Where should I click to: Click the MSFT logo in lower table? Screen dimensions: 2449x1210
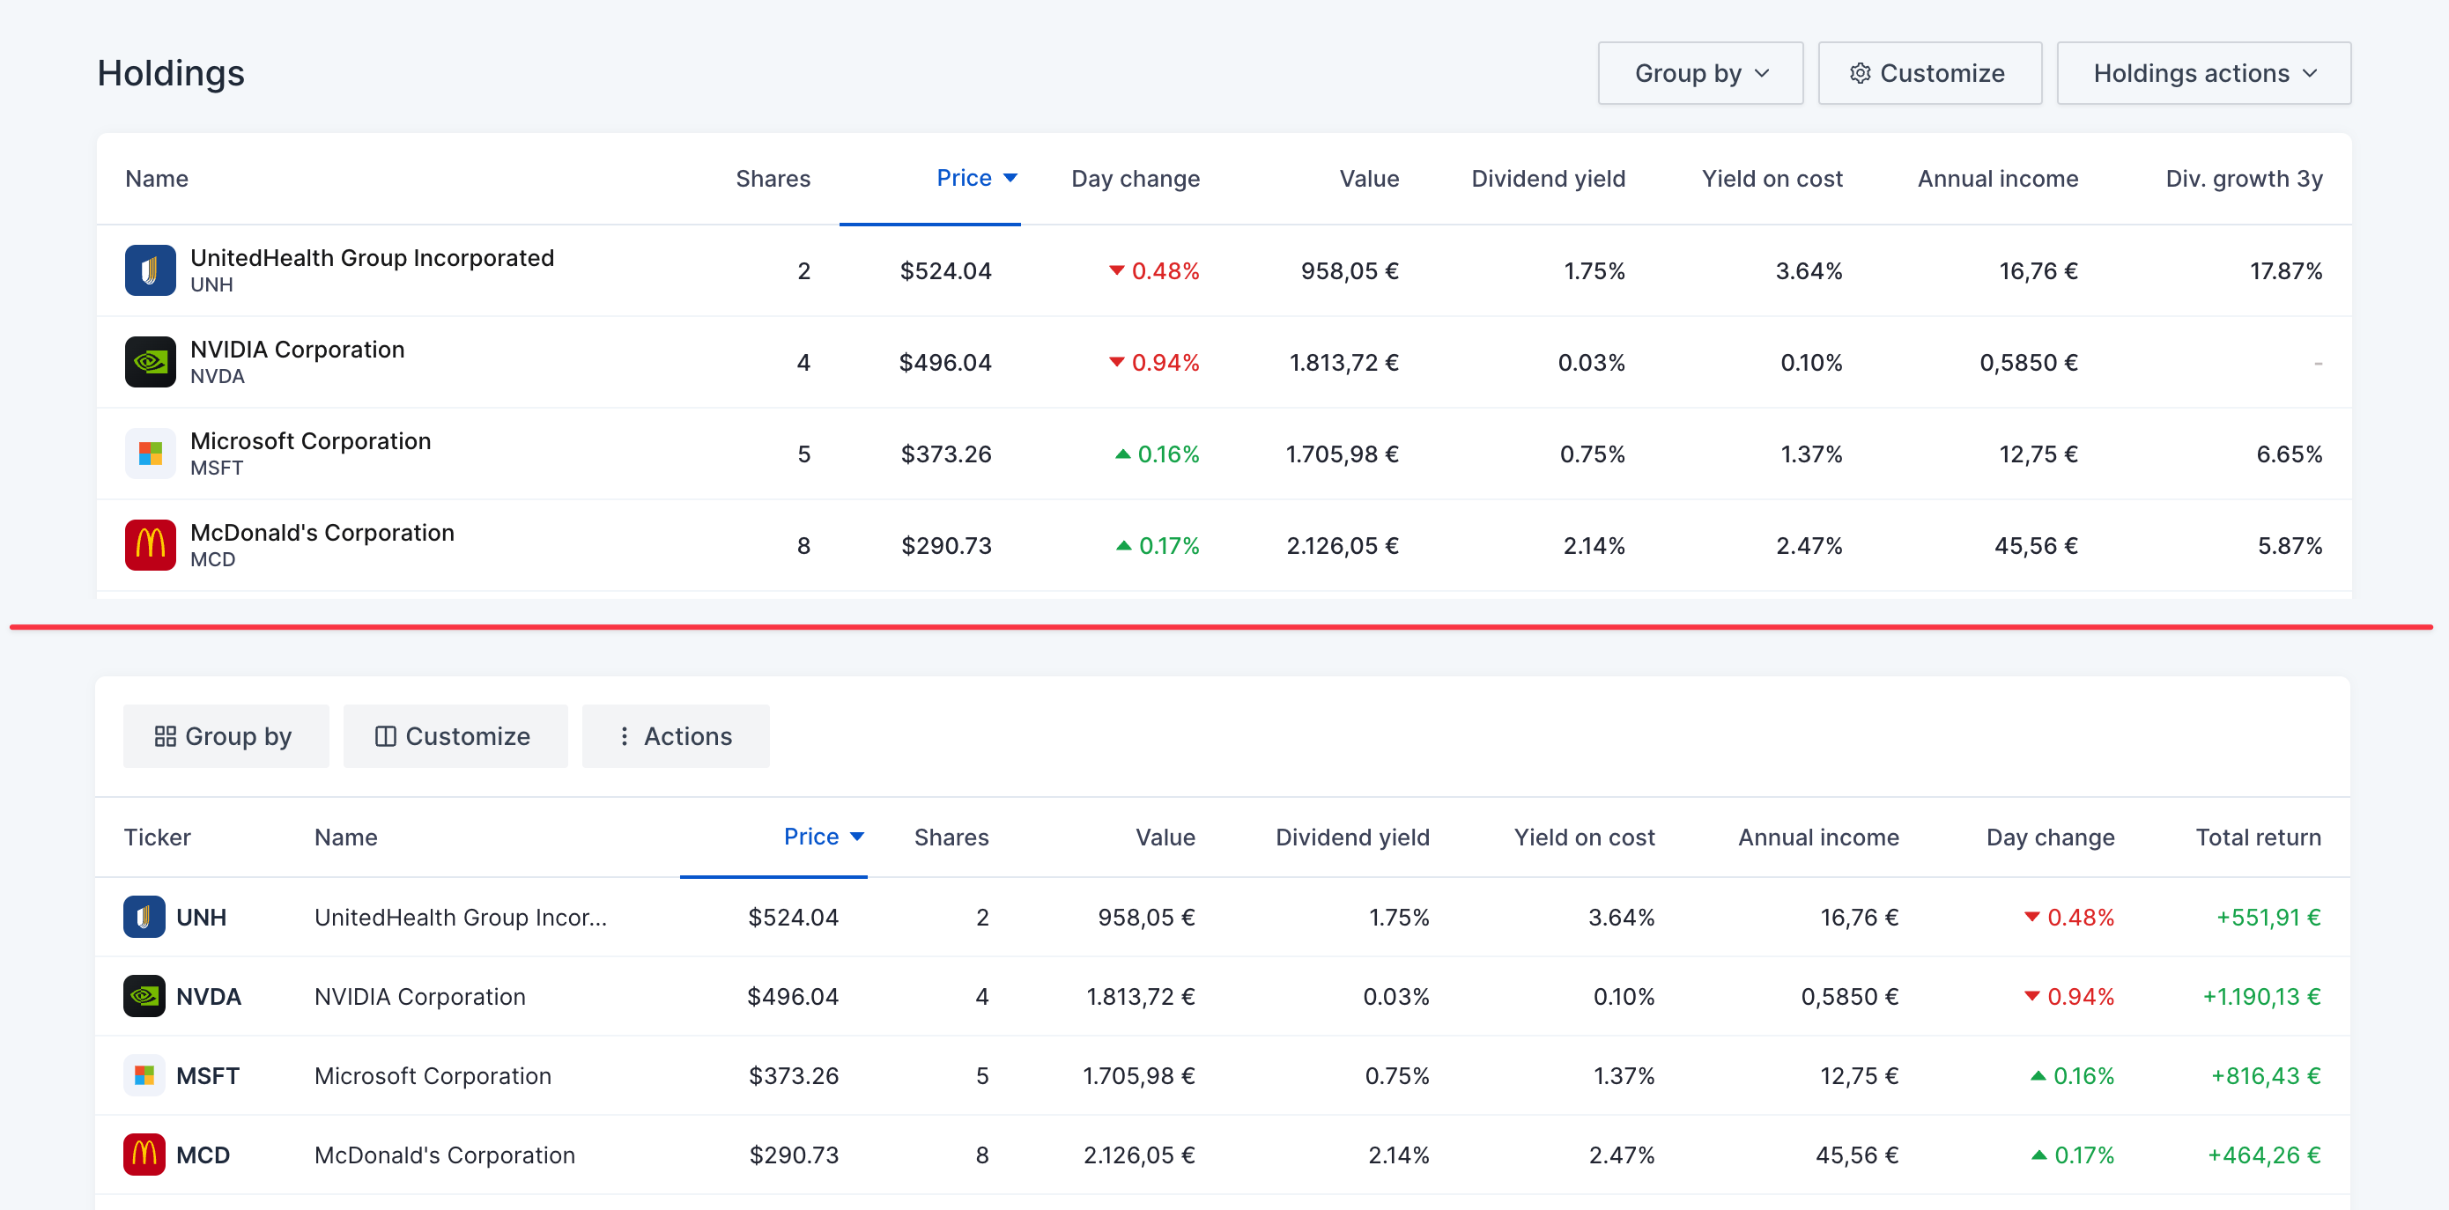pos(144,1075)
